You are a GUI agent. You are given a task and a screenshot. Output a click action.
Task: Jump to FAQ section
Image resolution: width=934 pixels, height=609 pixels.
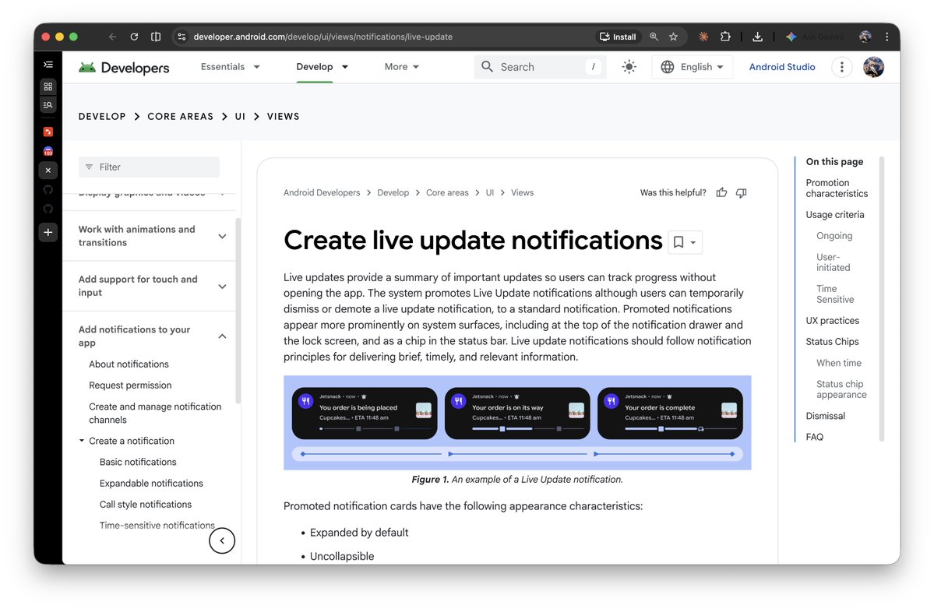(814, 437)
